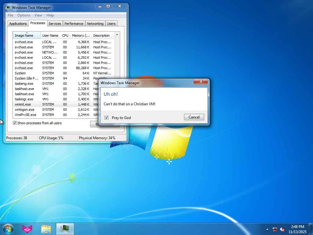Open the Options menu
This screenshot has width=313, height=235.
coord(24,15)
